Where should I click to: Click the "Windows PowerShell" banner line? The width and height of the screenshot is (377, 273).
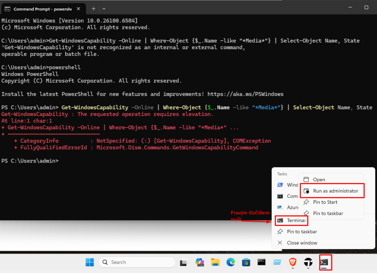point(30,74)
